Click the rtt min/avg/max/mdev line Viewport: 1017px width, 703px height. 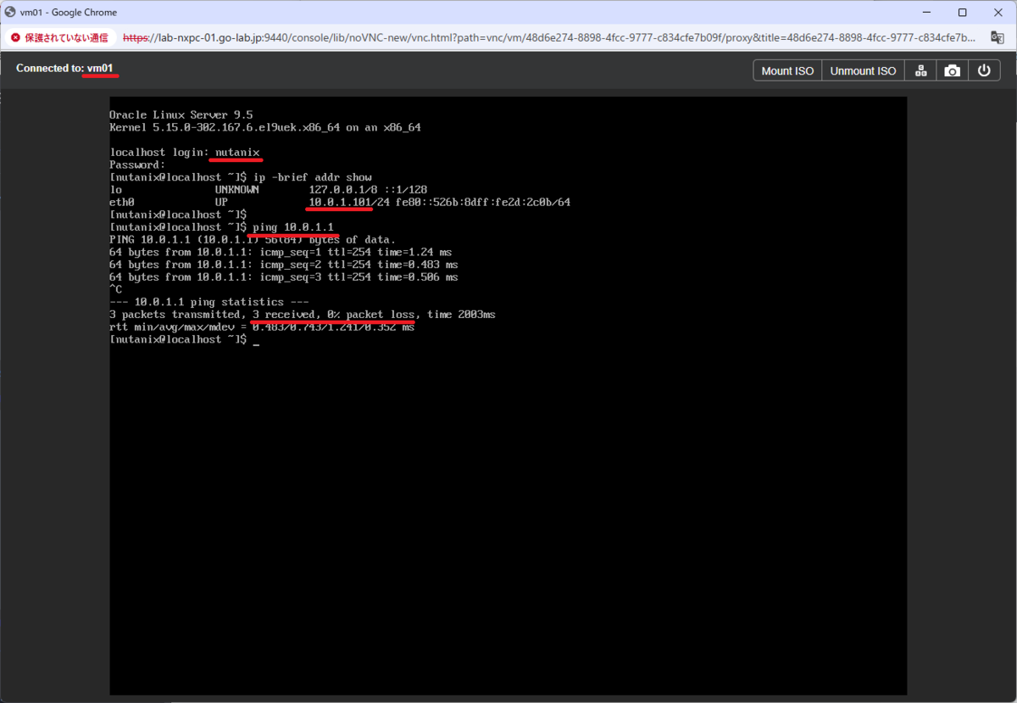262,326
